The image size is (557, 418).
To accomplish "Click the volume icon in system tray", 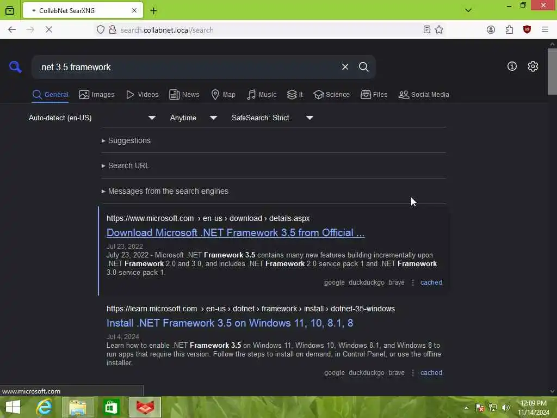I will [505, 407].
